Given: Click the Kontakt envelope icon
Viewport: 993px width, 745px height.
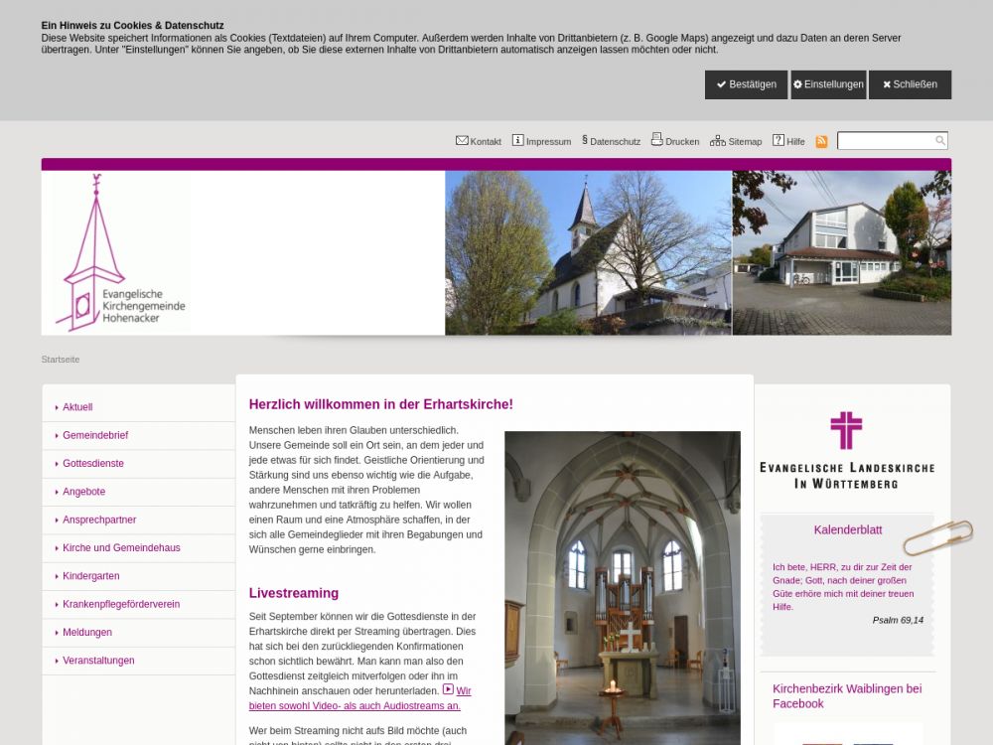Looking at the screenshot, I should [x=462, y=140].
